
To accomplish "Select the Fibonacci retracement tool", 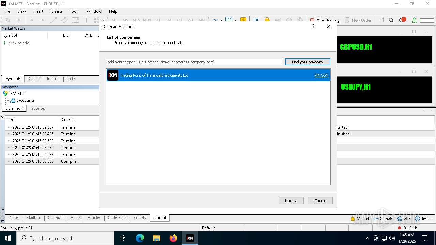I will pyautogui.click(x=75, y=20).
